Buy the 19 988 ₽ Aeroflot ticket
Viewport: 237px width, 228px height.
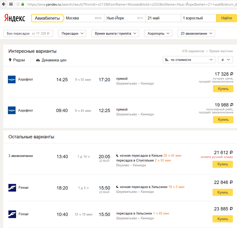pyautogui.click(x=223, y=120)
